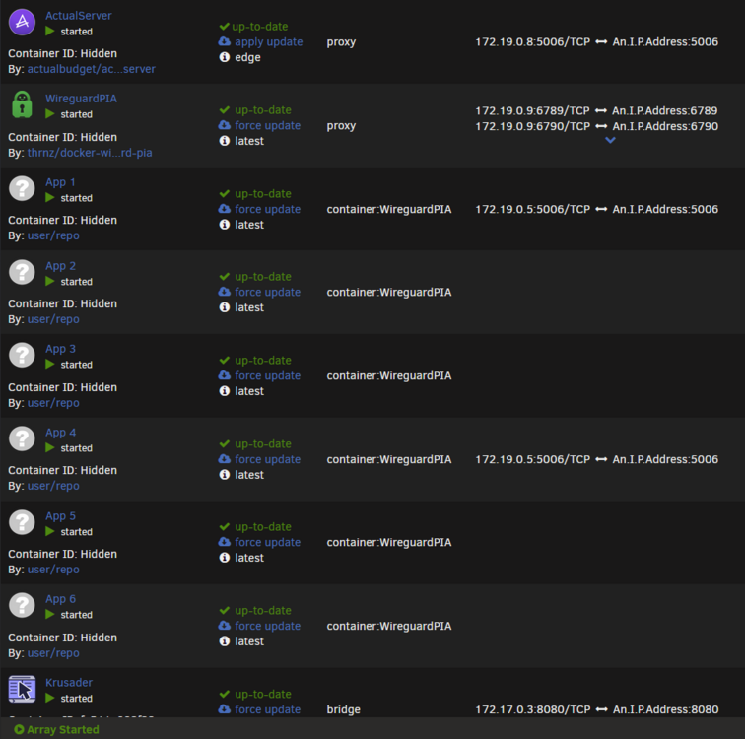Click cloud icon beside ActualServer apply update
The image size is (745, 739).
pyautogui.click(x=225, y=41)
